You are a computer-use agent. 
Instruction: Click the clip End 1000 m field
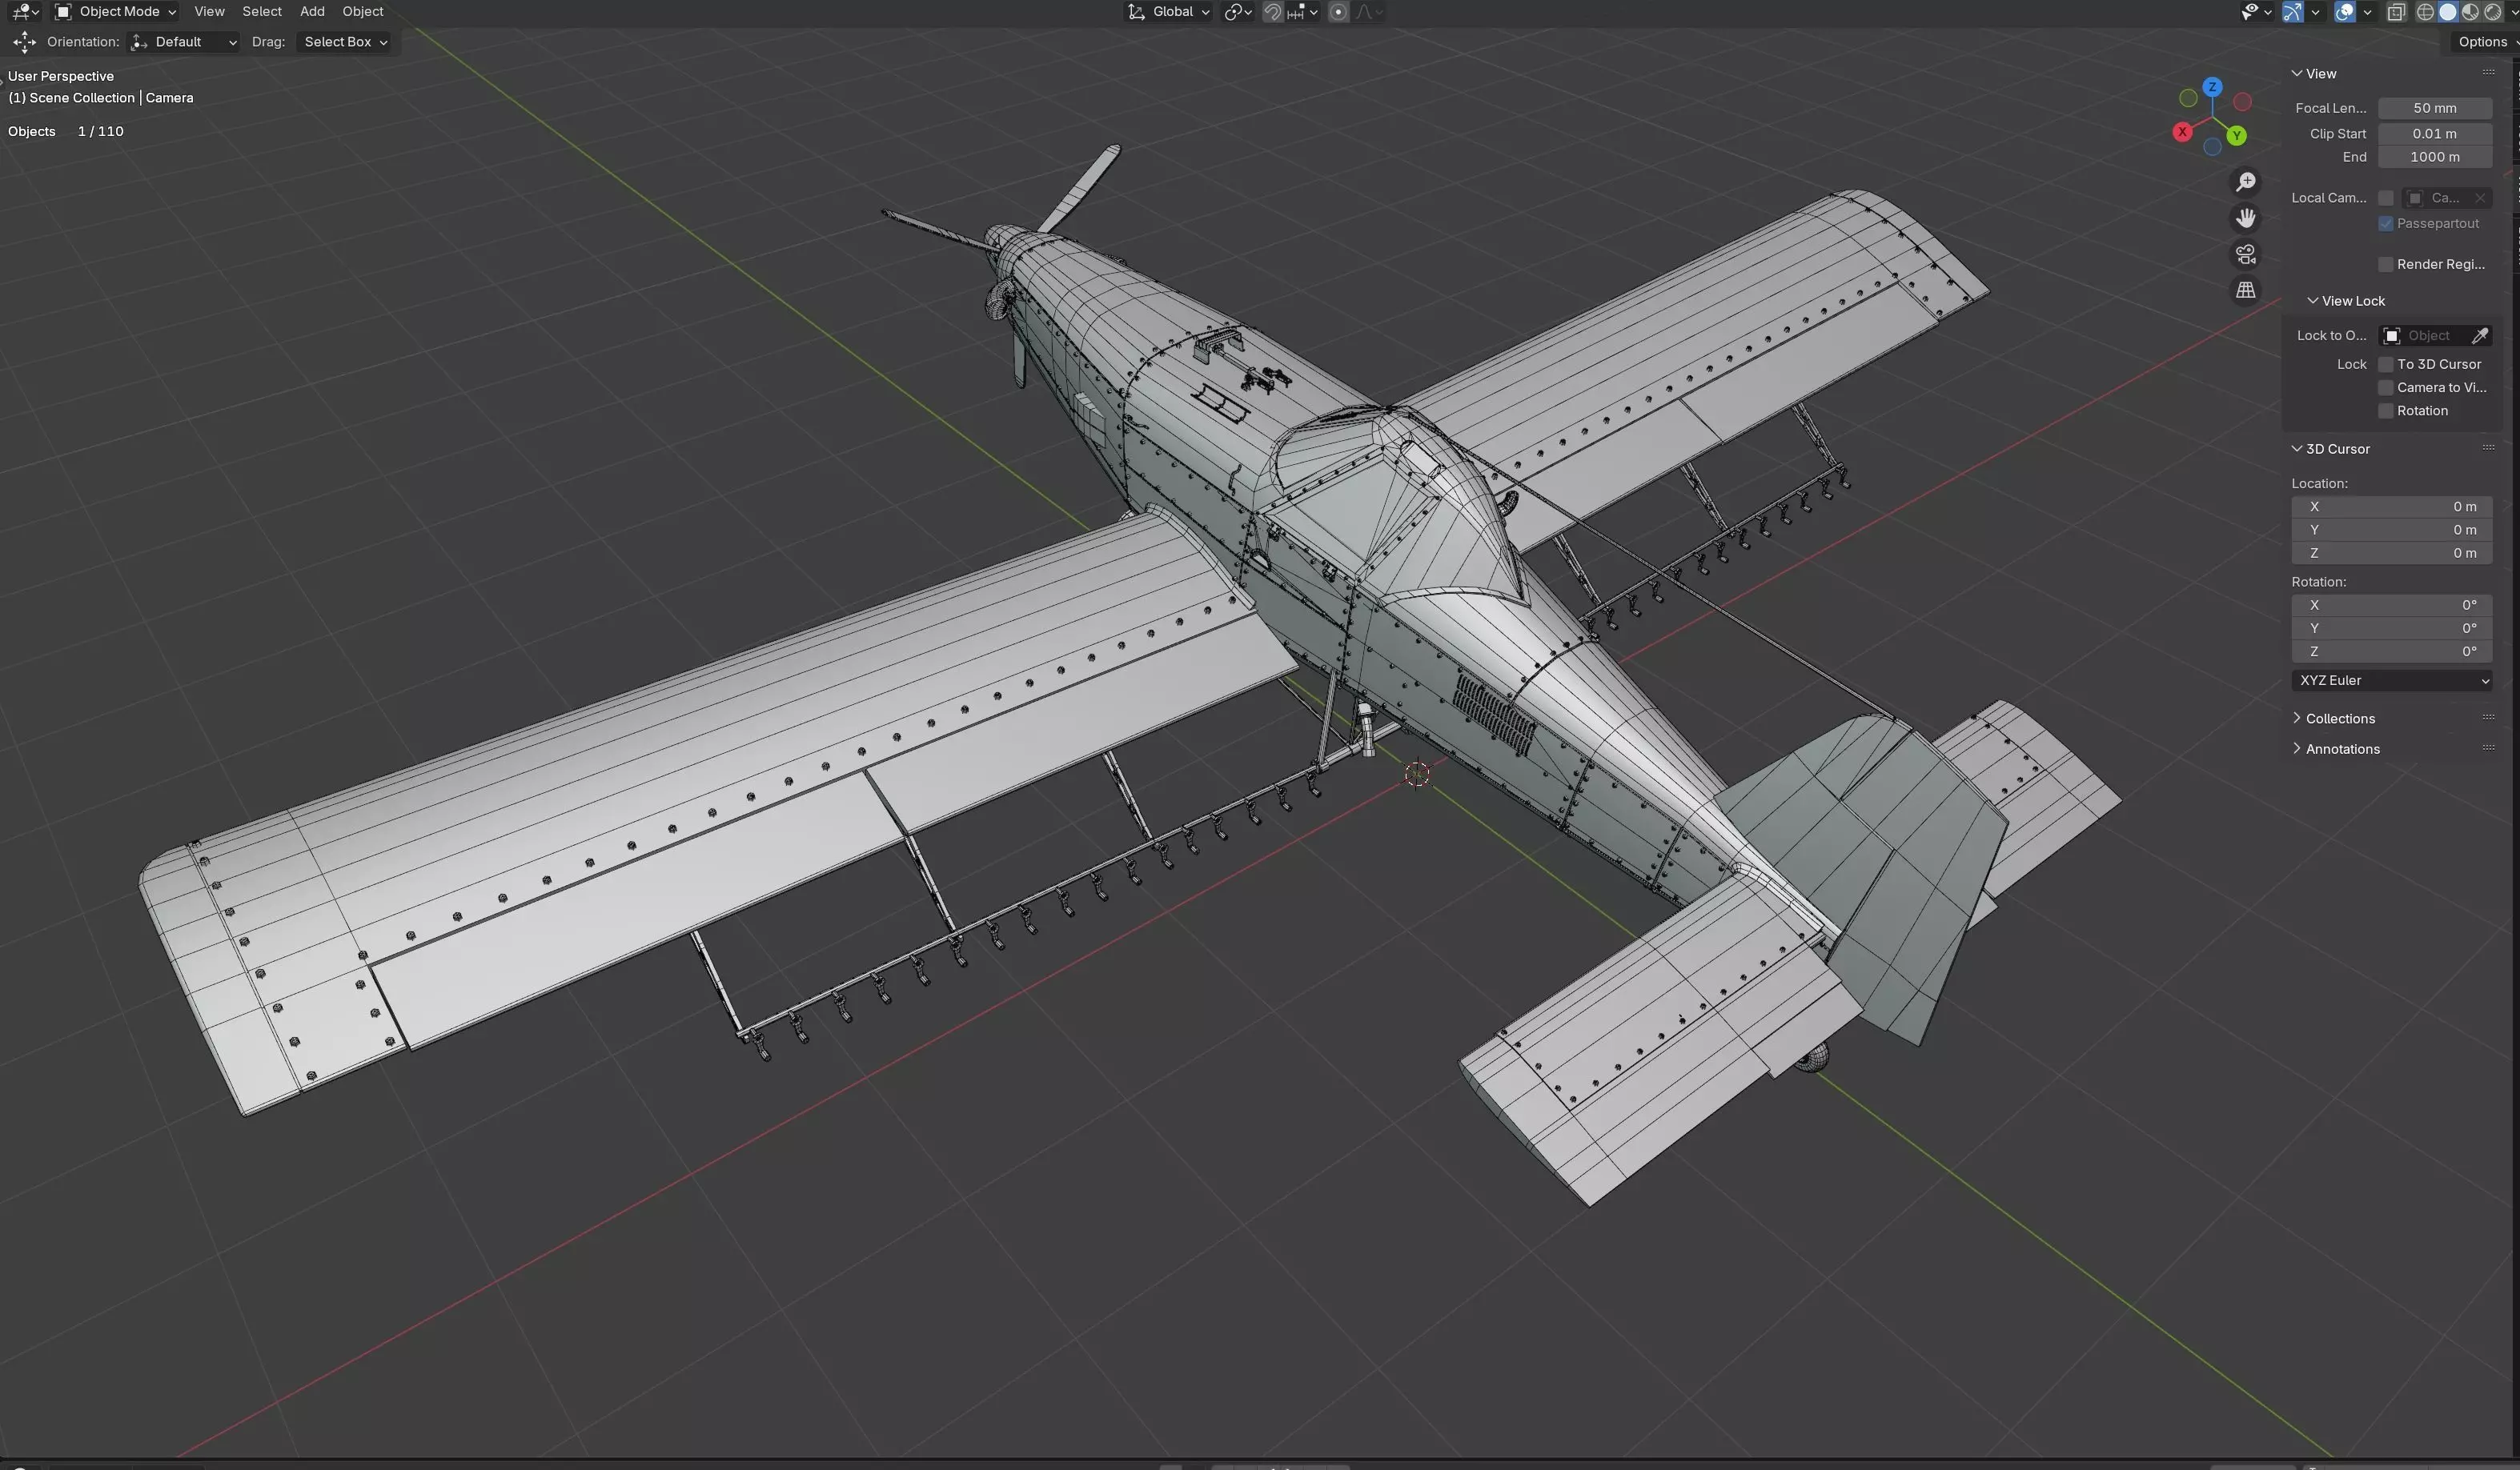[x=2435, y=157]
